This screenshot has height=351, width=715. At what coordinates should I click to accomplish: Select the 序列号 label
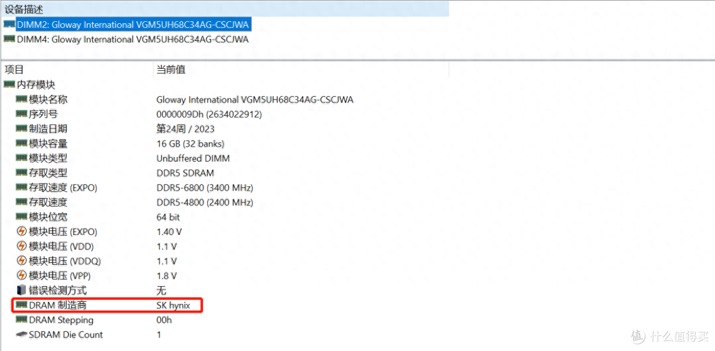[43, 114]
